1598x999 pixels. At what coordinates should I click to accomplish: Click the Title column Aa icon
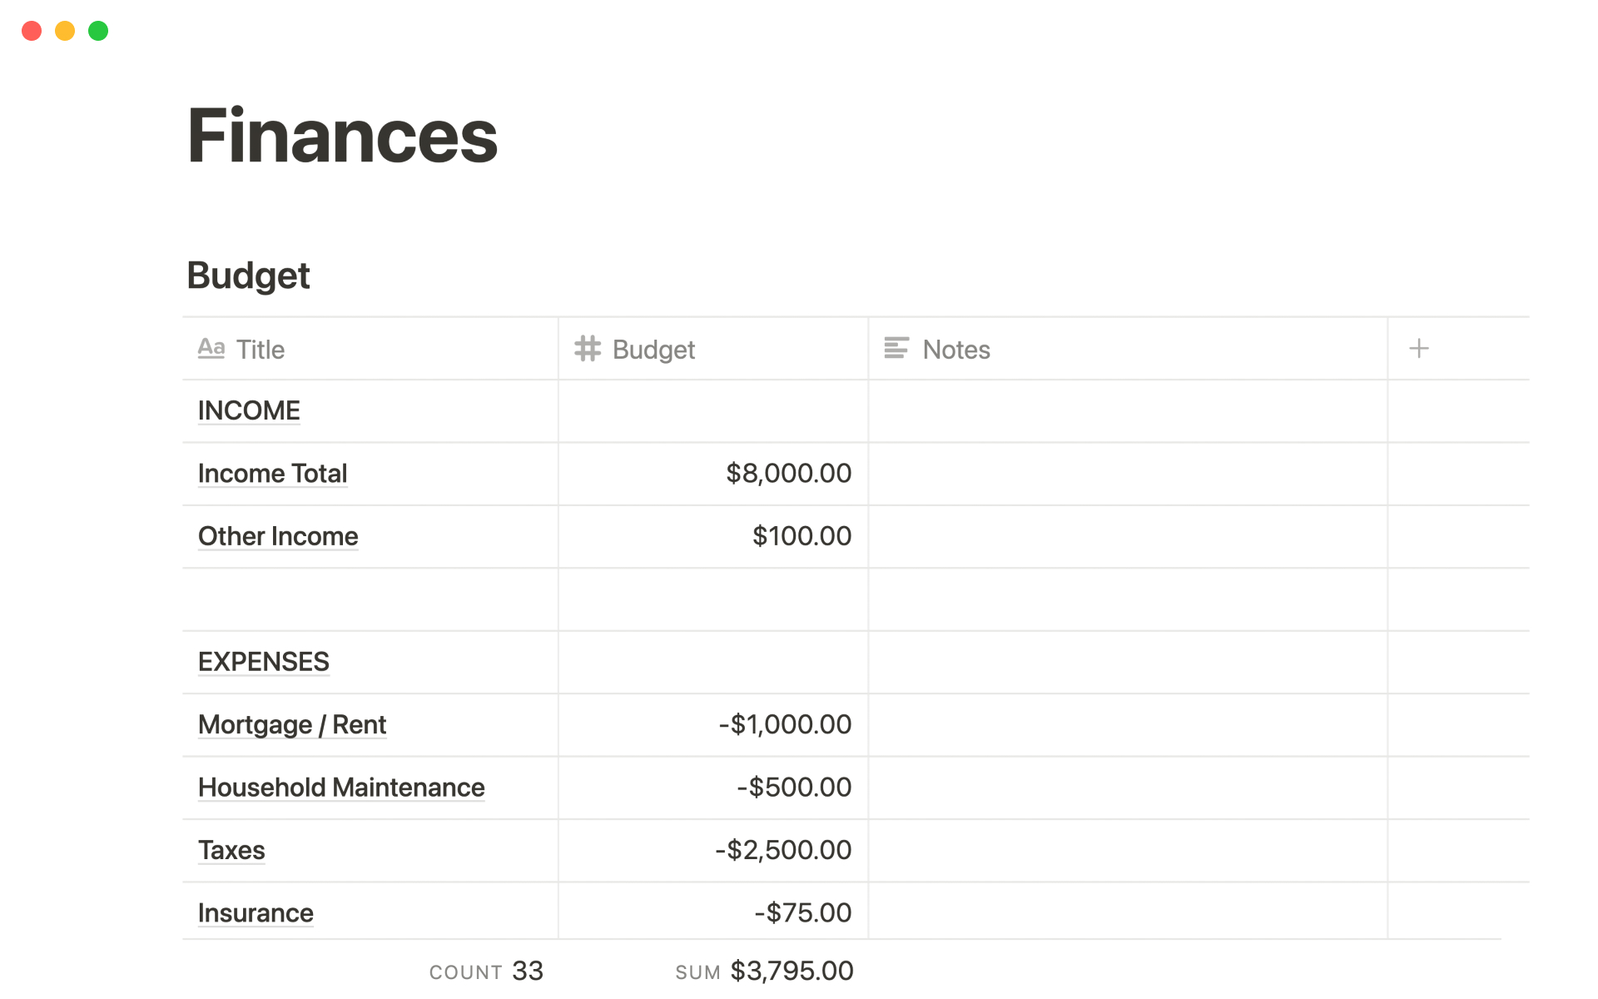click(211, 349)
